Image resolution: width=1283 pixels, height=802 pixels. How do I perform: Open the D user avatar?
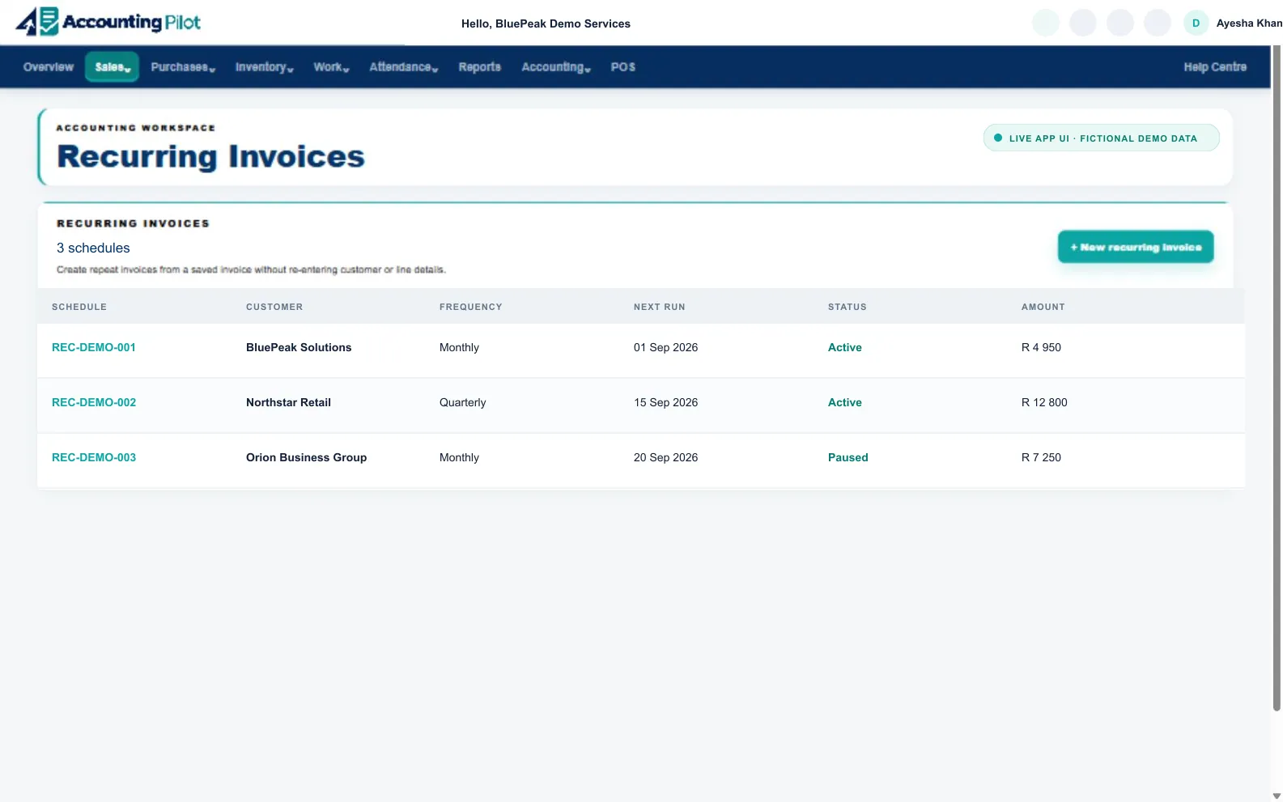[x=1196, y=23]
